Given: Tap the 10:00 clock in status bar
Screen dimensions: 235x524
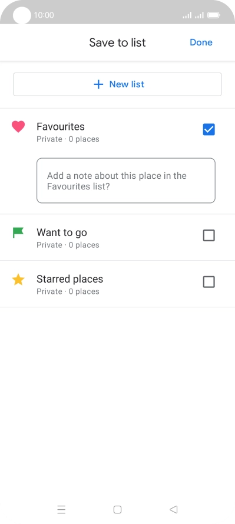Looking at the screenshot, I should point(44,15).
